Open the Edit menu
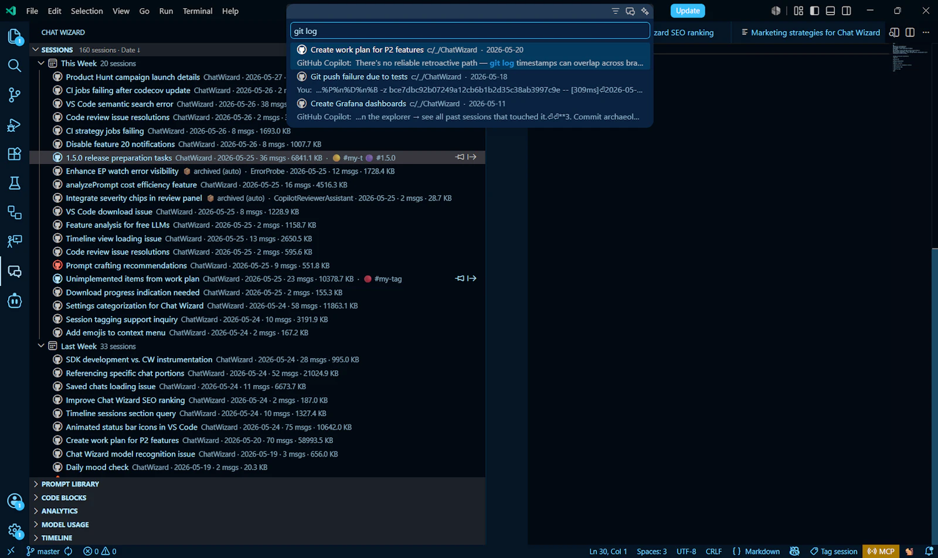The height and width of the screenshot is (558, 938). (55, 11)
